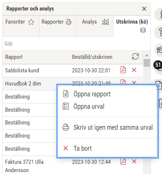Image resolution: width=162 pixels, height=174 pixels.
Task: Delete the Saldolista kund row
Action: [x=134, y=70]
